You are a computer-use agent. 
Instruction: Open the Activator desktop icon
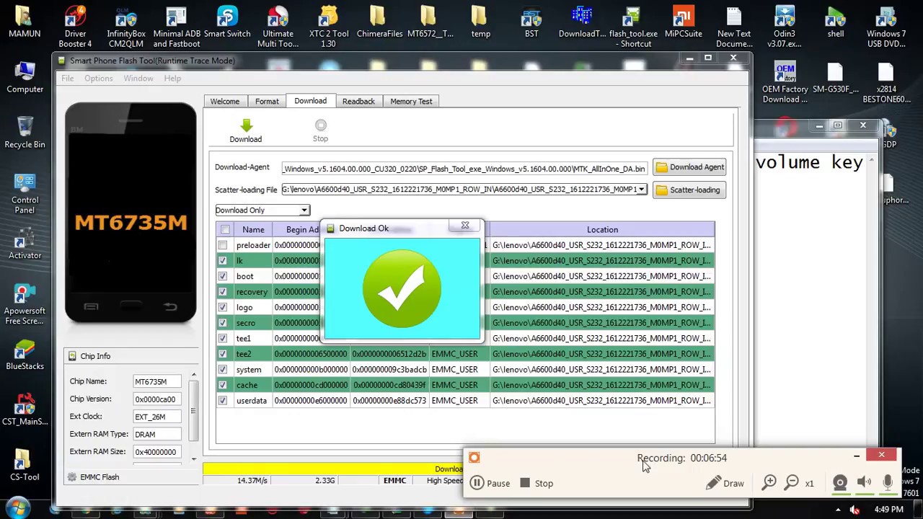(25, 244)
